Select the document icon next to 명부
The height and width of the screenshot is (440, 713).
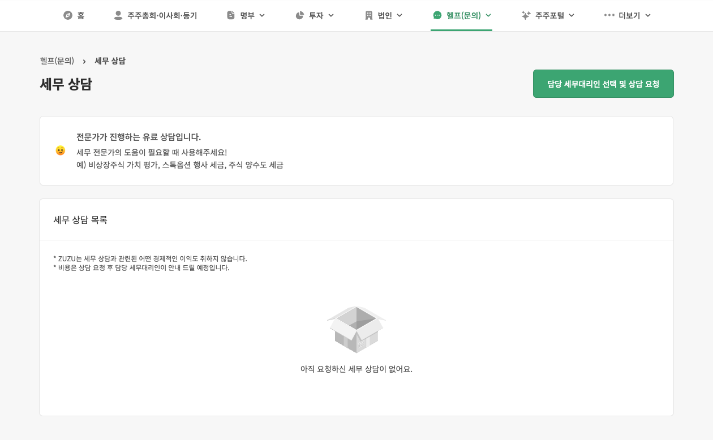[230, 15]
